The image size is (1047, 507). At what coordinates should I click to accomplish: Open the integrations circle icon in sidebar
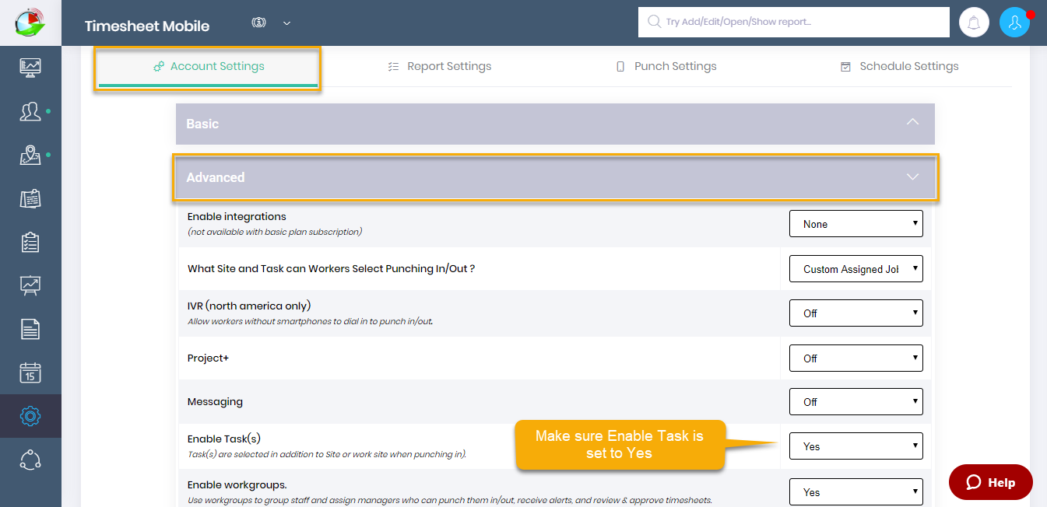(x=30, y=460)
